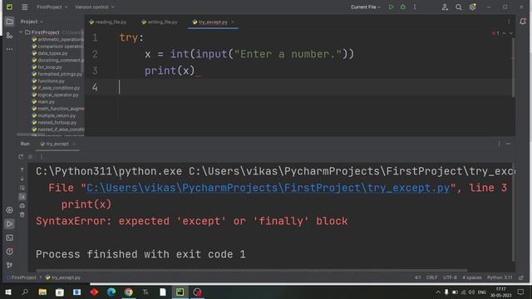Image resolution: width=532 pixels, height=299 pixels.
Task: Click the 4 spaces indent status entry
Action: tap(472, 277)
